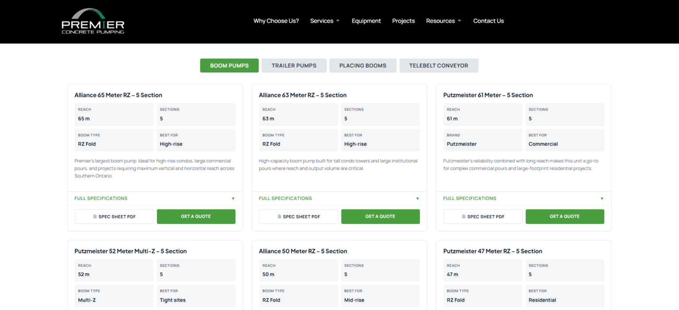Get a quote for Putzmeister 61 Meter
The width and height of the screenshot is (679, 310).
pyautogui.click(x=565, y=216)
